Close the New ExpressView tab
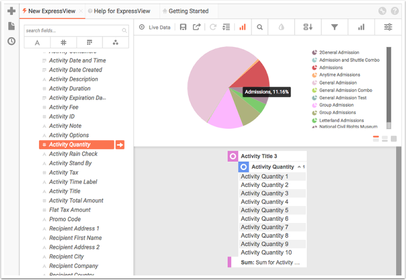 81,11
